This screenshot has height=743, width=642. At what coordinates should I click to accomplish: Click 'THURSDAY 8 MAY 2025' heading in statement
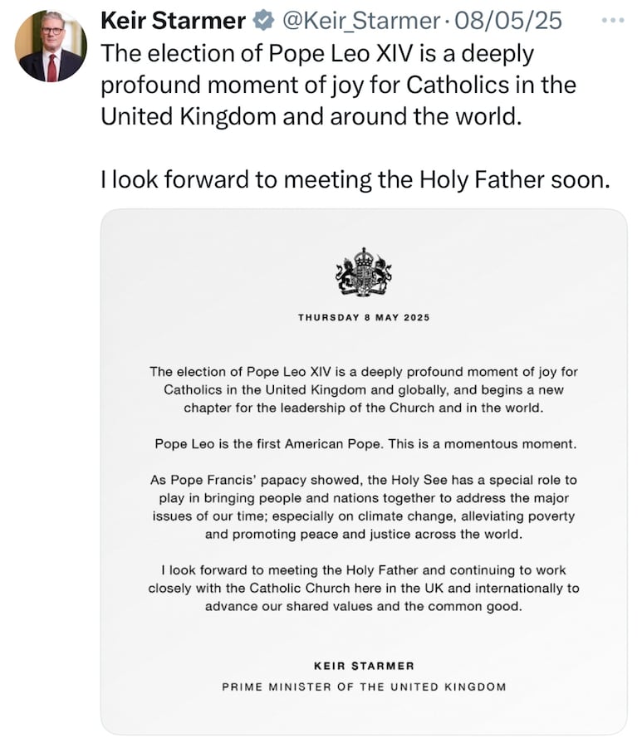(364, 317)
